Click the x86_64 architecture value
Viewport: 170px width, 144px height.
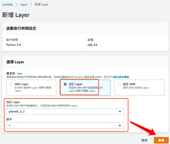[92, 45]
